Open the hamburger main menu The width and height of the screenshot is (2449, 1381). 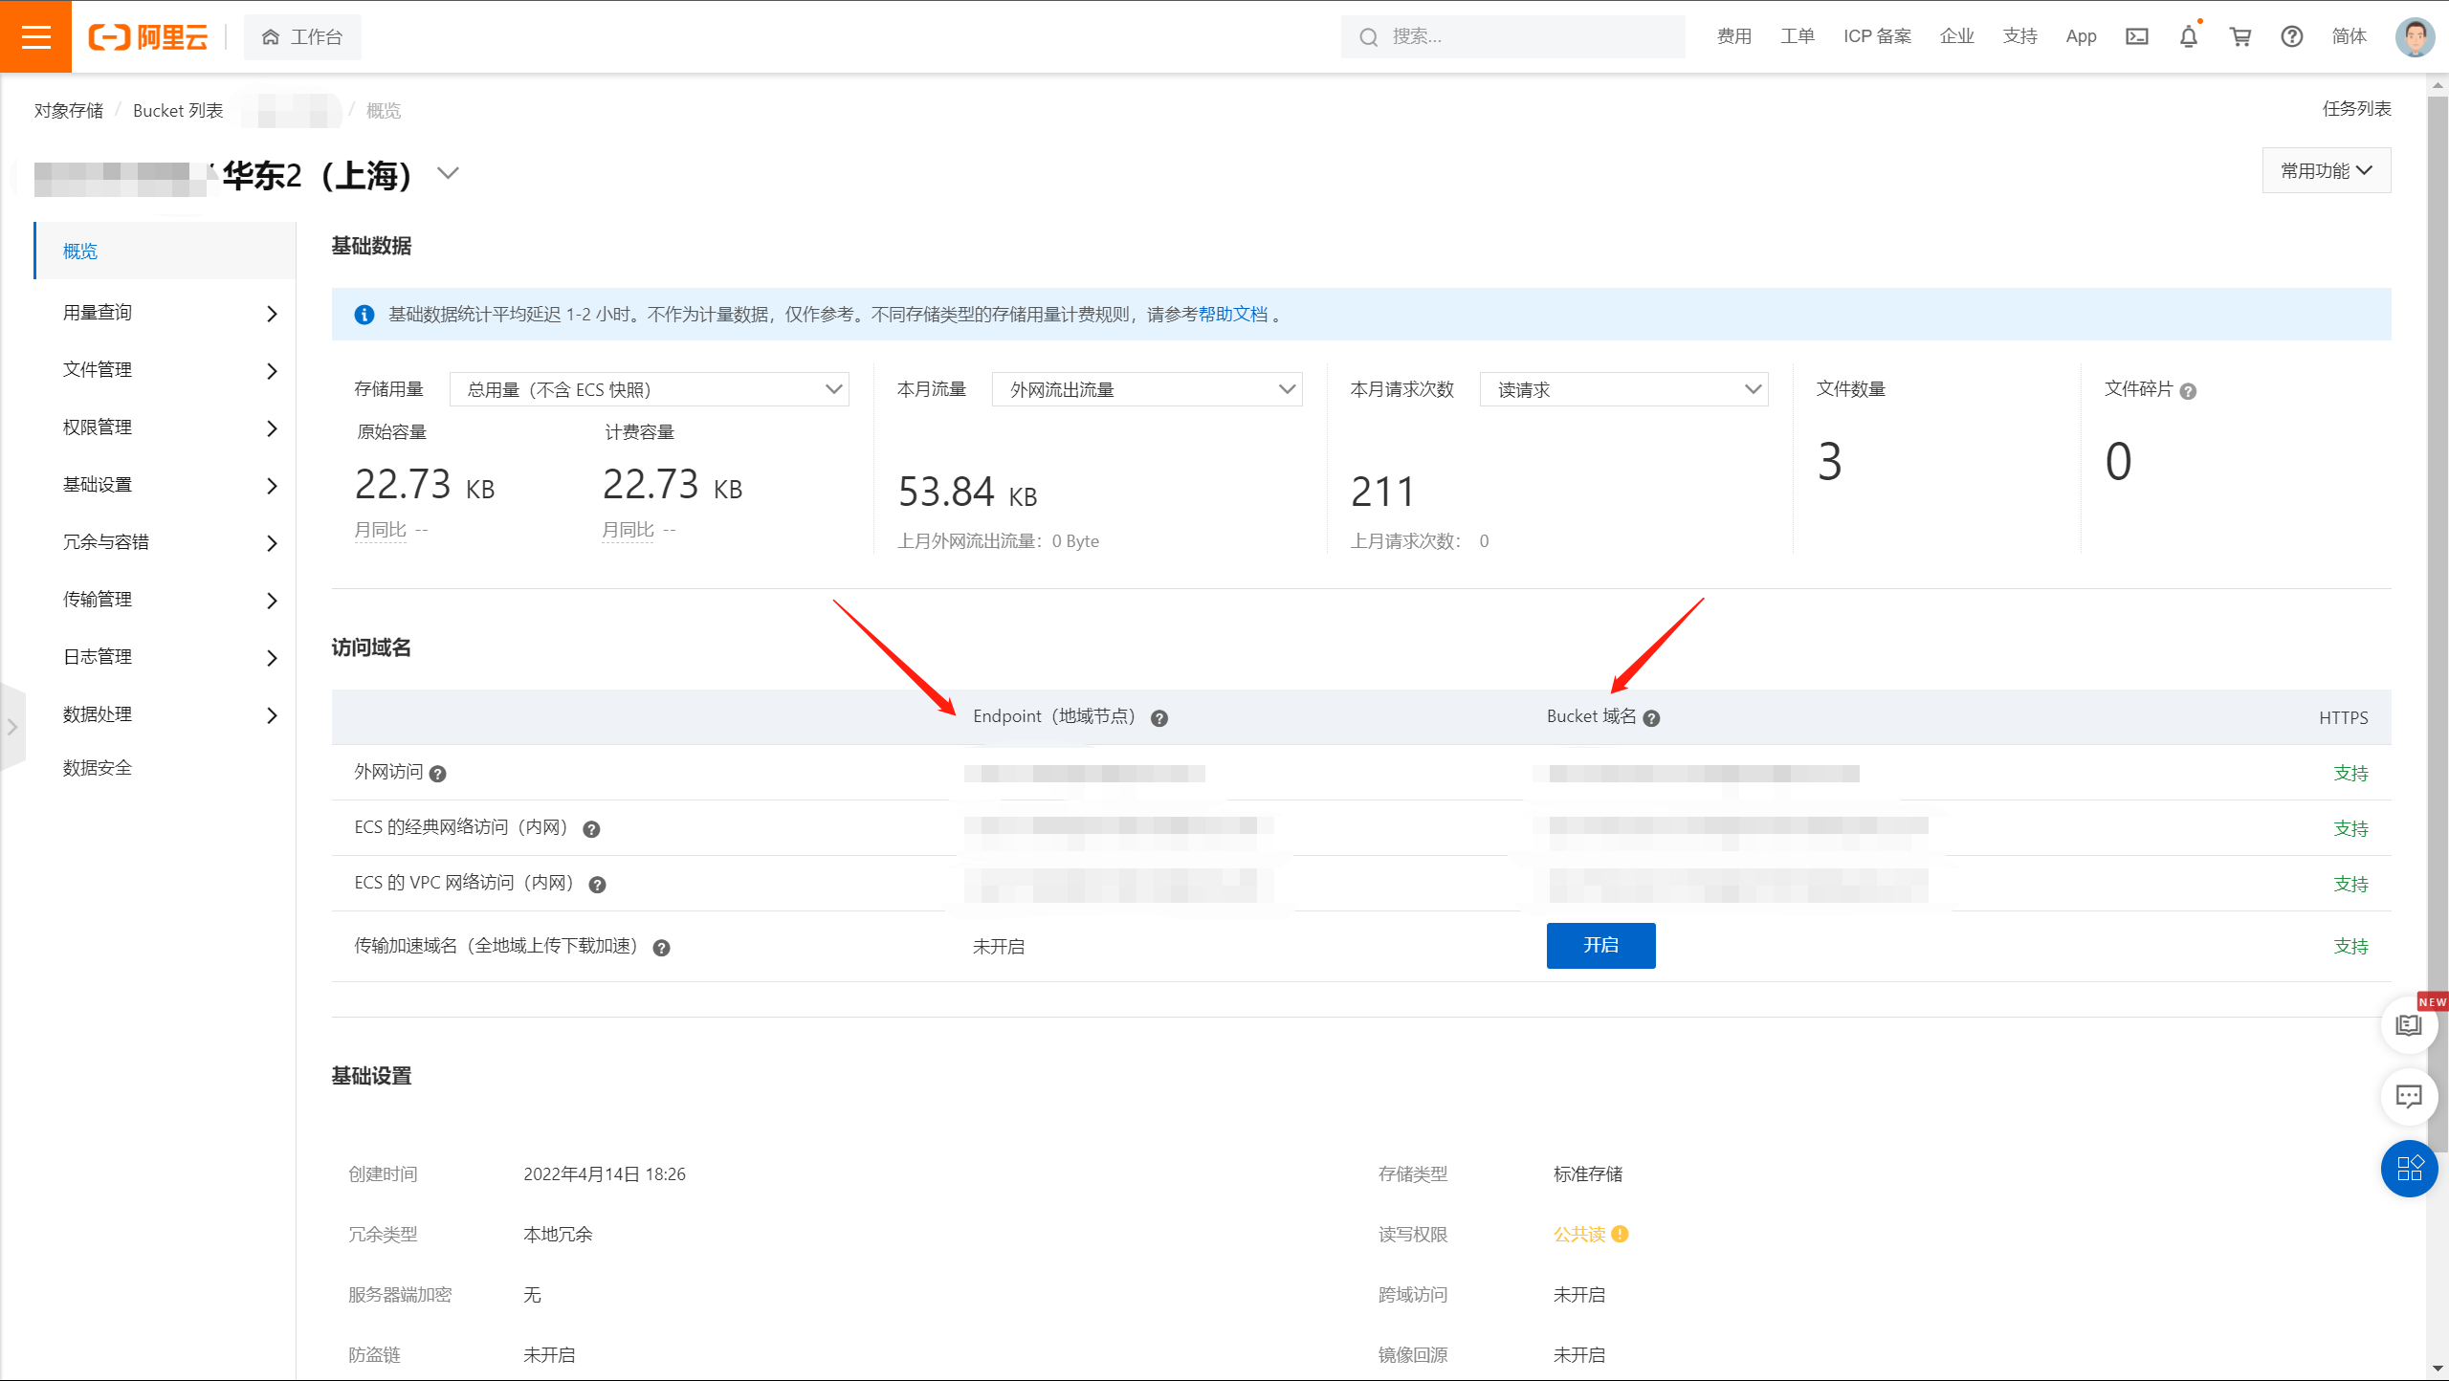(x=35, y=36)
